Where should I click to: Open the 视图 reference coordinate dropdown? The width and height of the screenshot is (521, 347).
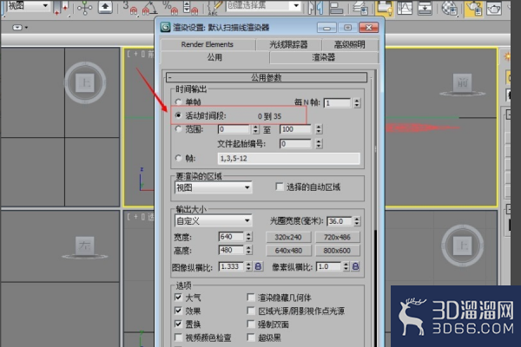click(x=29, y=6)
